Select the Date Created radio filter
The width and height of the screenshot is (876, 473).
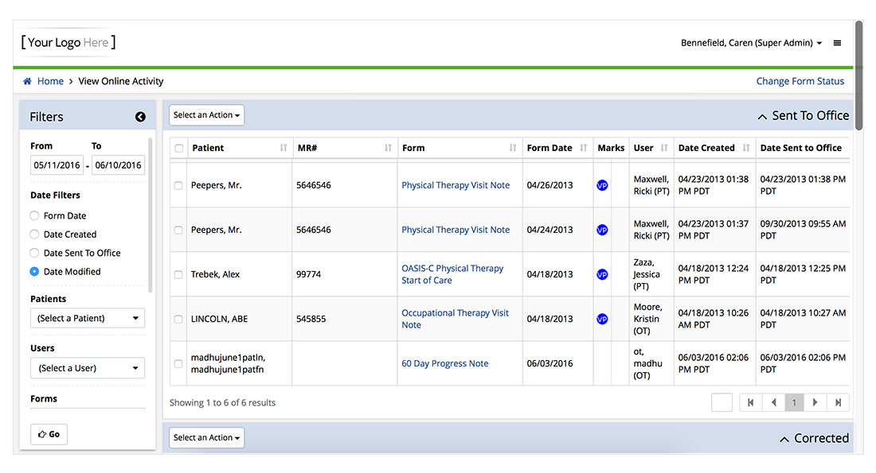34,235
